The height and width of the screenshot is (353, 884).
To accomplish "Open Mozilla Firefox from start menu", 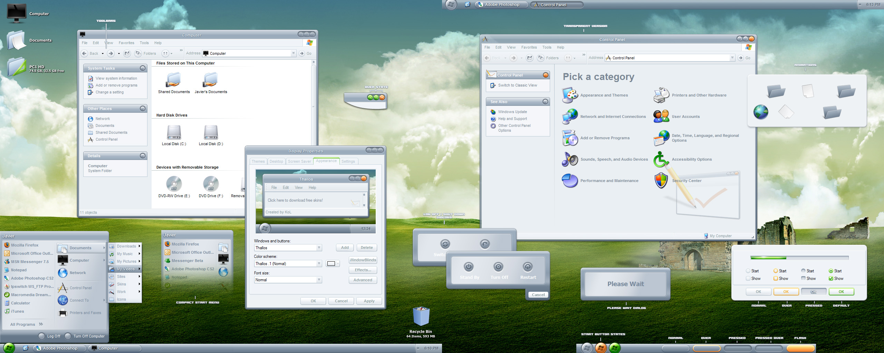I will tap(25, 245).
